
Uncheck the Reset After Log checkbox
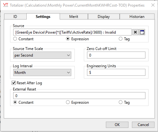coord(14,83)
